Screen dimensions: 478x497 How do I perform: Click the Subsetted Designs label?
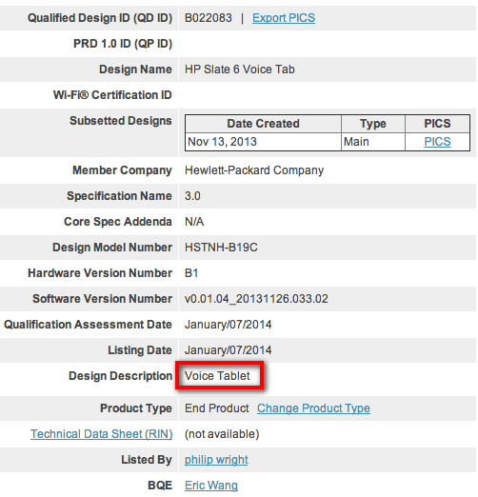coord(121,121)
